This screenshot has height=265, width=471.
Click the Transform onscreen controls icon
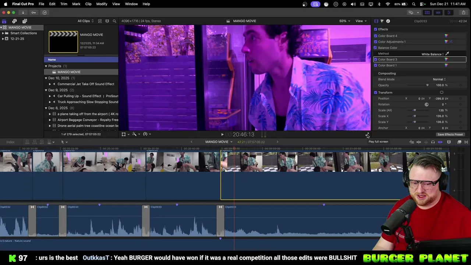point(442,92)
